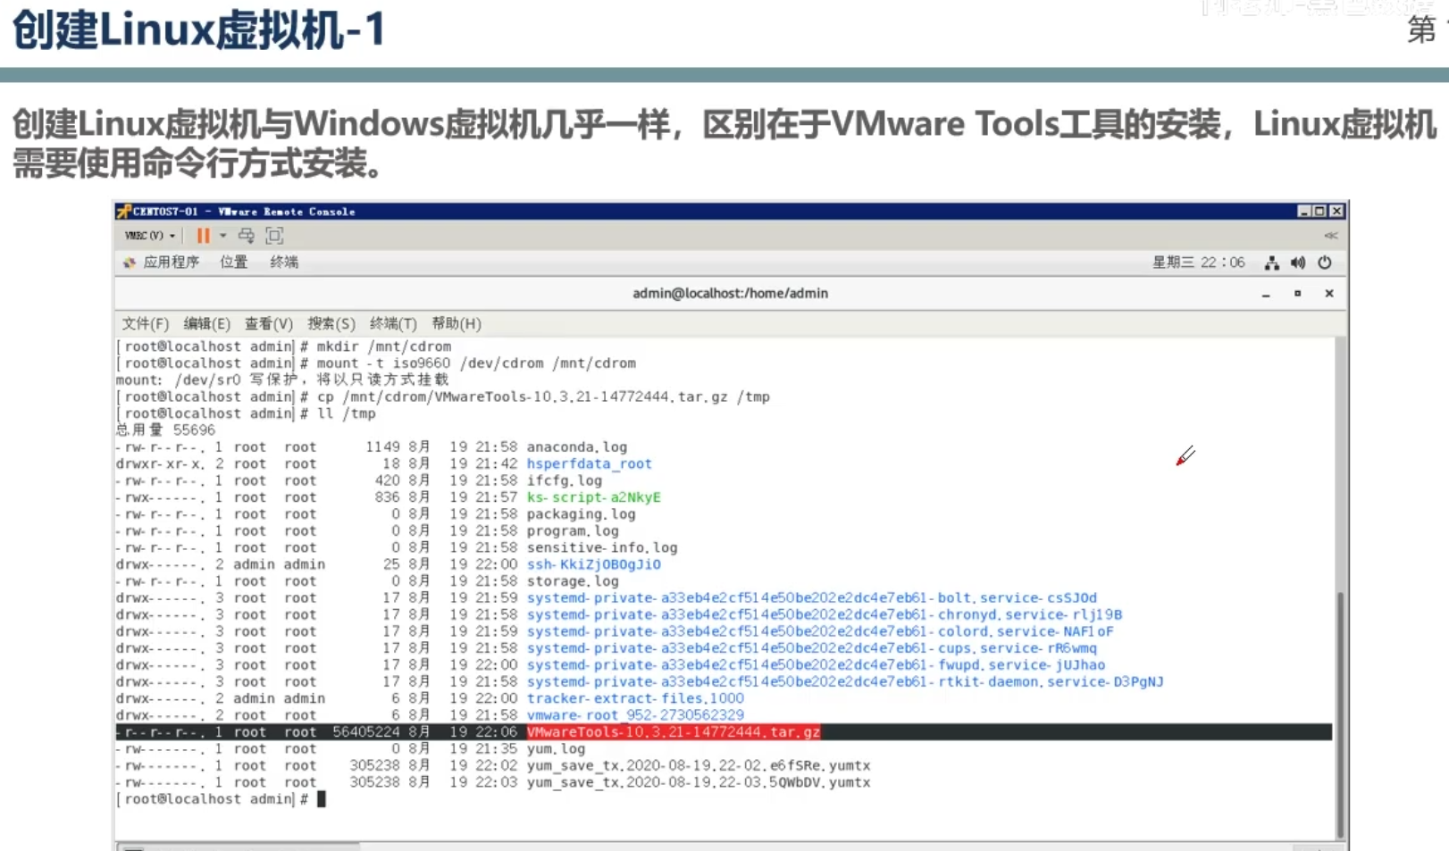
Task: Open terminal 编辑(E) menu
Action: [206, 323]
